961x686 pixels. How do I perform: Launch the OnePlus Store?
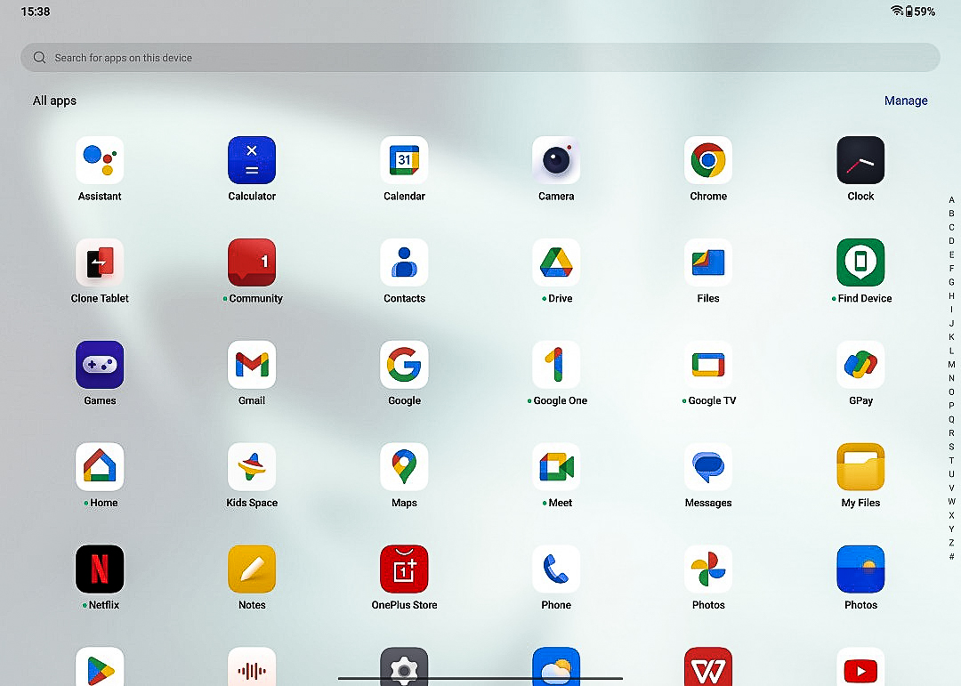pos(404,569)
